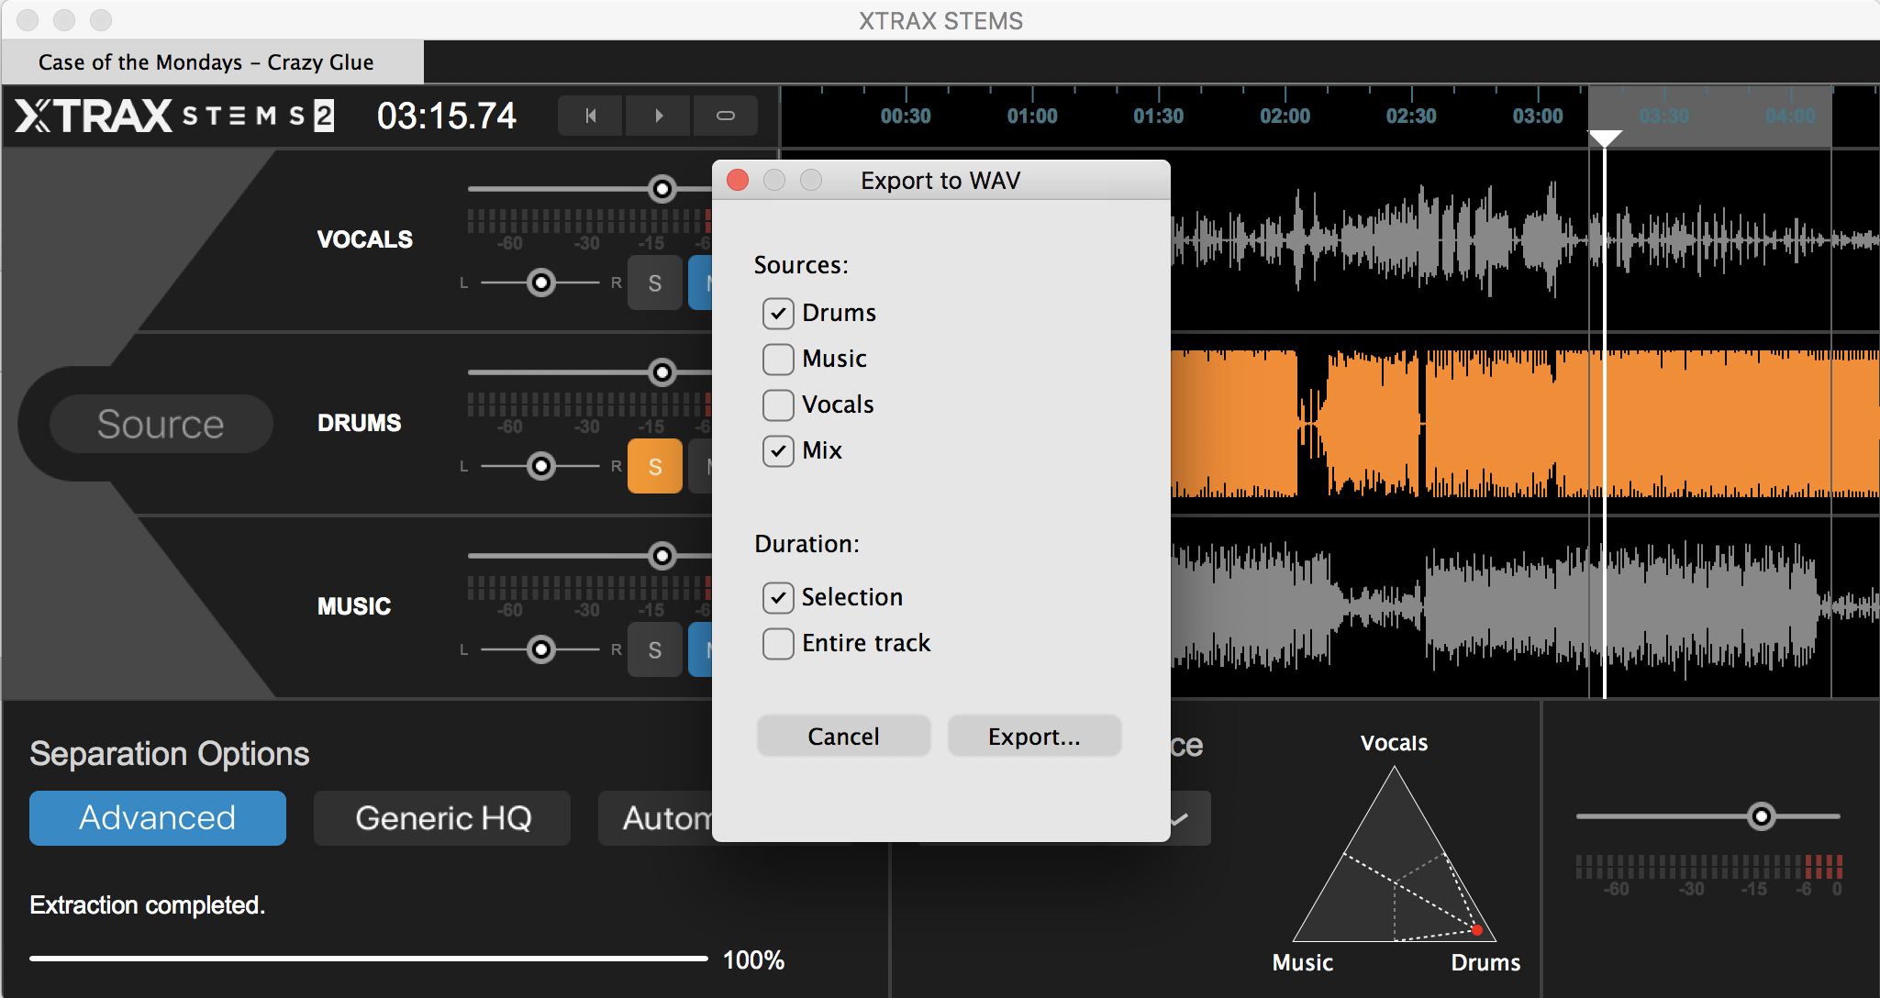1880x998 pixels.
Task: Enable the Vocals checkbox in Export dialog
Action: tap(777, 404)
